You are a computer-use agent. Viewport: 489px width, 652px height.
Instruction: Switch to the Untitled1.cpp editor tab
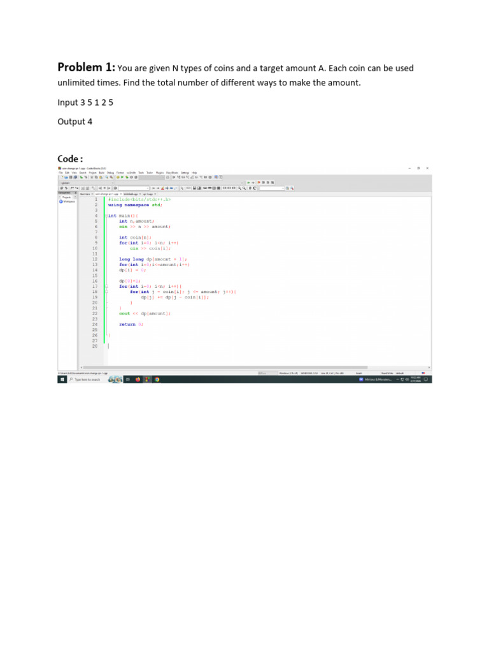[131, 194]
